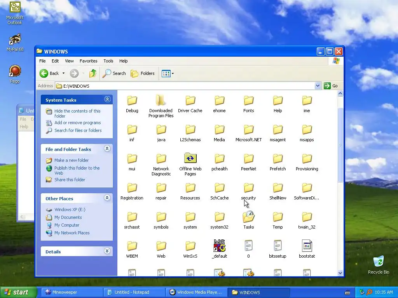Select the _default MS-DOS shortcut icon

pyautogui.click(x=219, y=246)
